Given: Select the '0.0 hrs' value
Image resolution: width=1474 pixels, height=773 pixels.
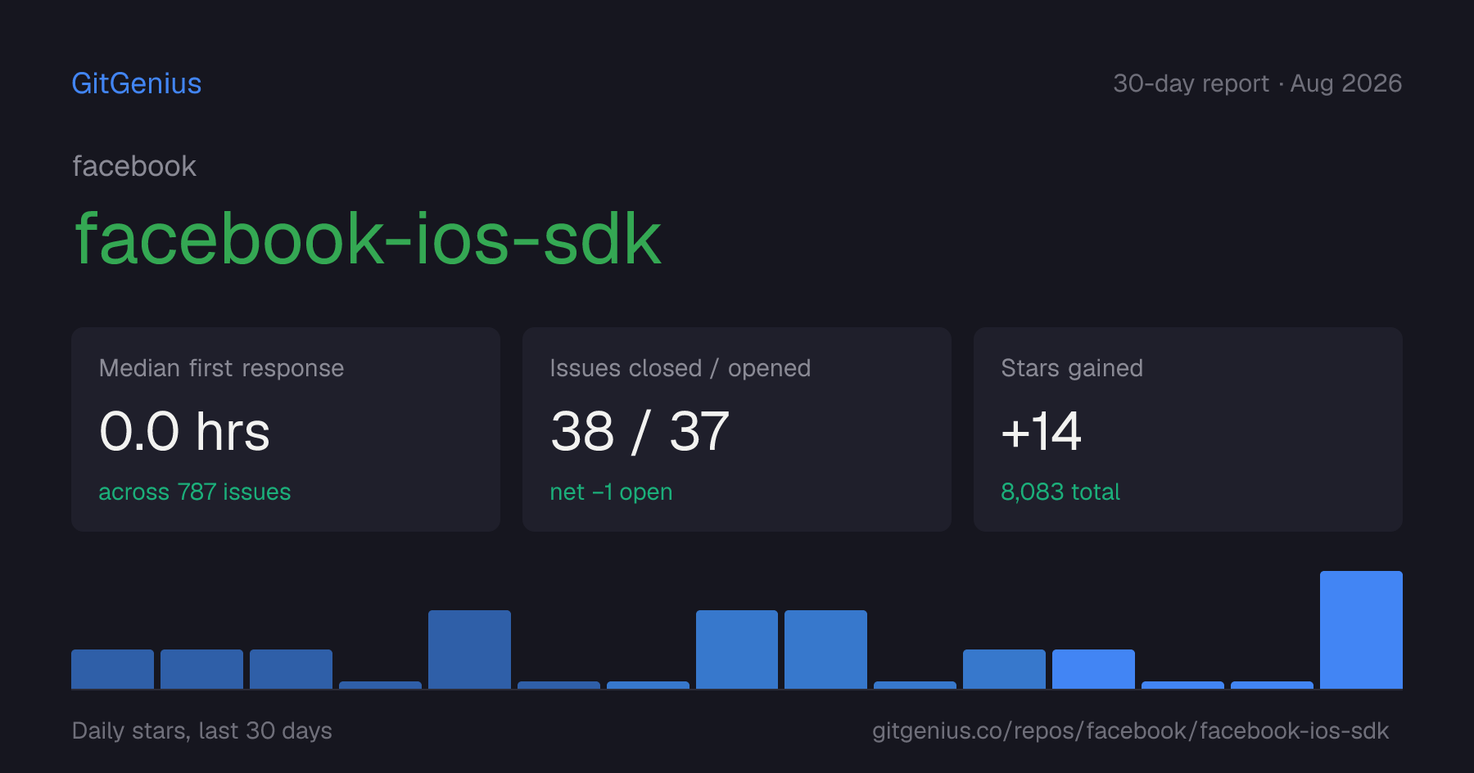Looking at the screenshot, I should [x=184, y=431].
